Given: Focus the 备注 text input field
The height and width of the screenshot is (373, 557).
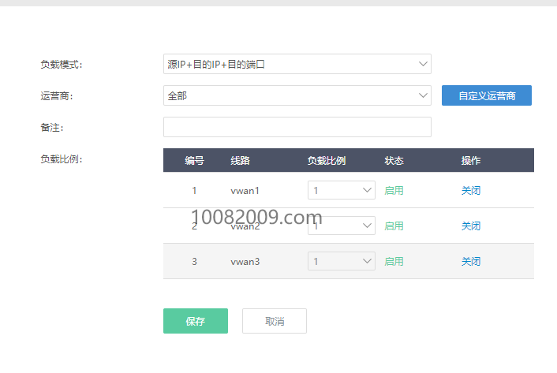Looking at the screenshot, I should click(x=297, y=127).
